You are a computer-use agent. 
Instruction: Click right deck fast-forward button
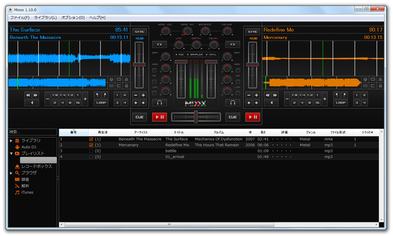click(x=275, y=95)
